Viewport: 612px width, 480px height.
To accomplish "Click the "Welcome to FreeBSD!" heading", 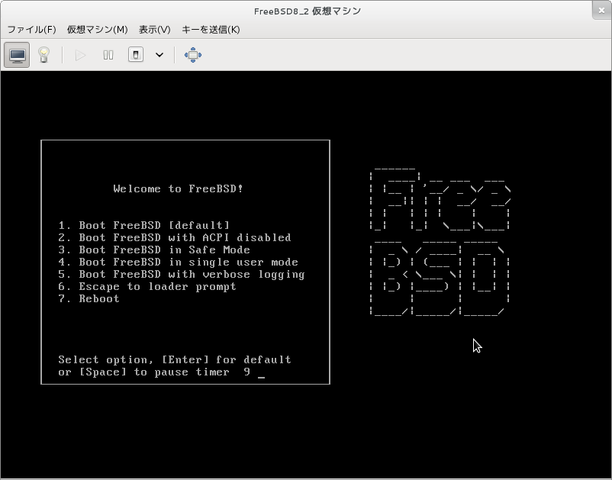I will click(179, 189).
